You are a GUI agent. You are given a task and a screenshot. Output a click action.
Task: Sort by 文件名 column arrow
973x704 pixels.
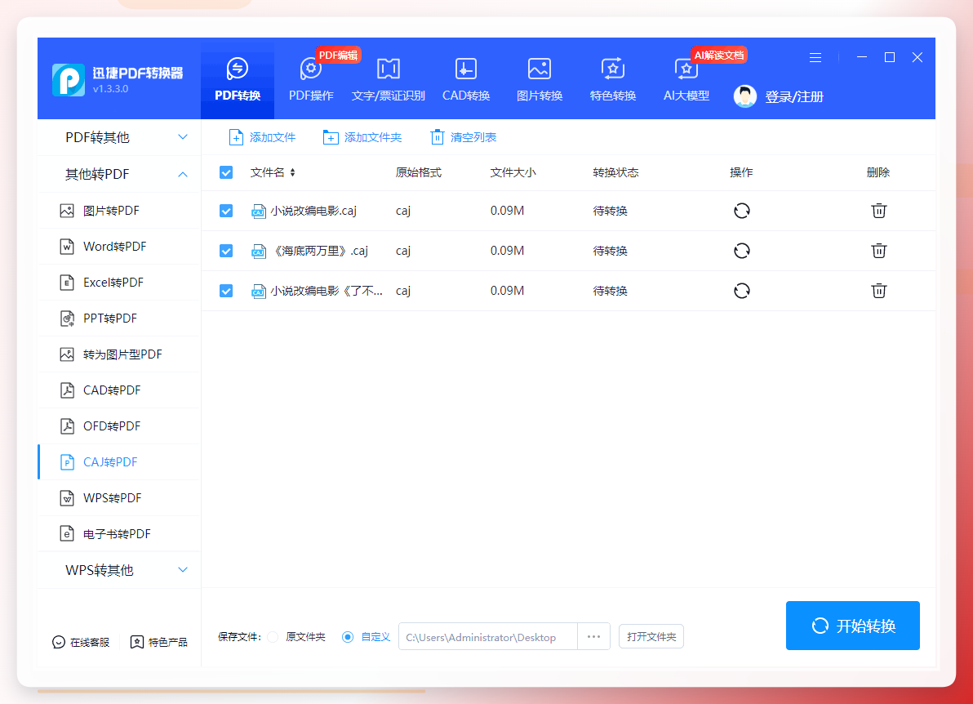[x=292, y=172]
